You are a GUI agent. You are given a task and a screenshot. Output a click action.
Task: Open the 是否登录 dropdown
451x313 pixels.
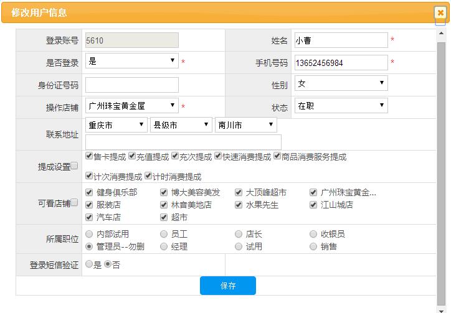click(131, 61)
